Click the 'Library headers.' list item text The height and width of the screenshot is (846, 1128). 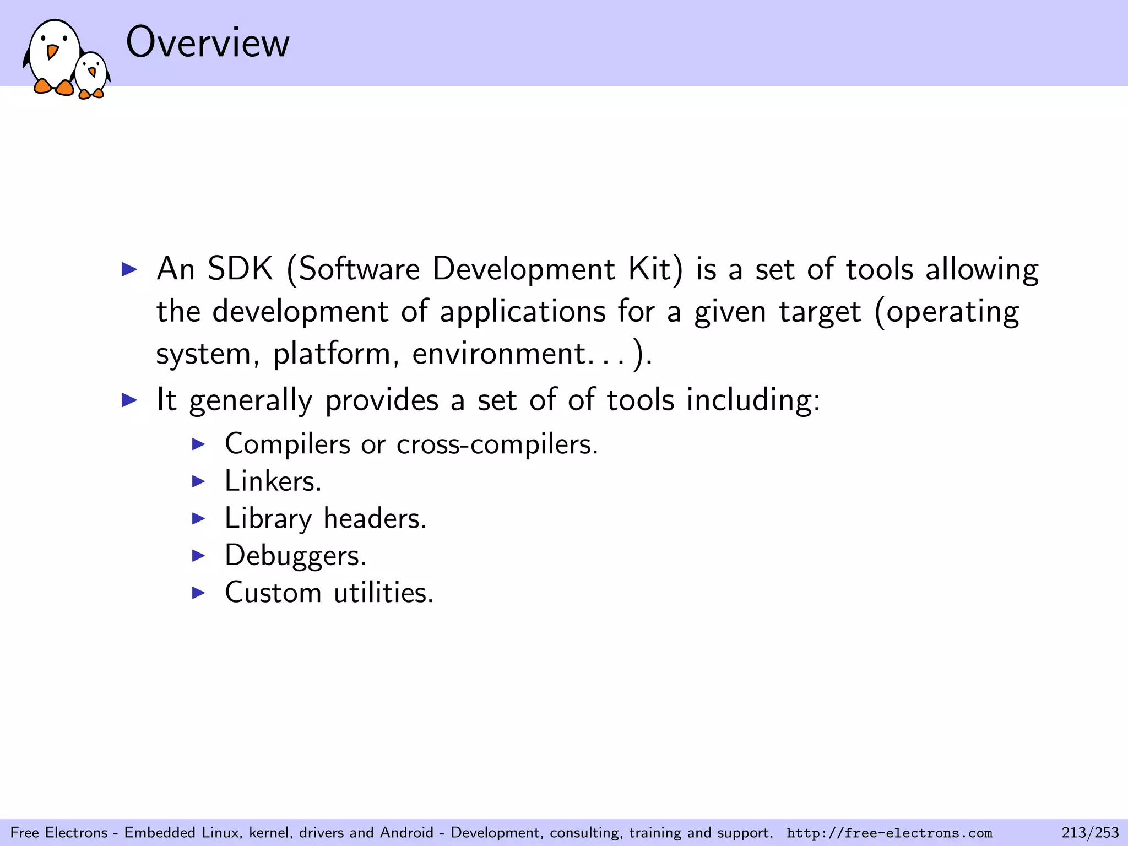point(326,518)
